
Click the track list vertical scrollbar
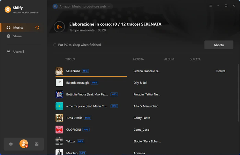click(238, 93)
